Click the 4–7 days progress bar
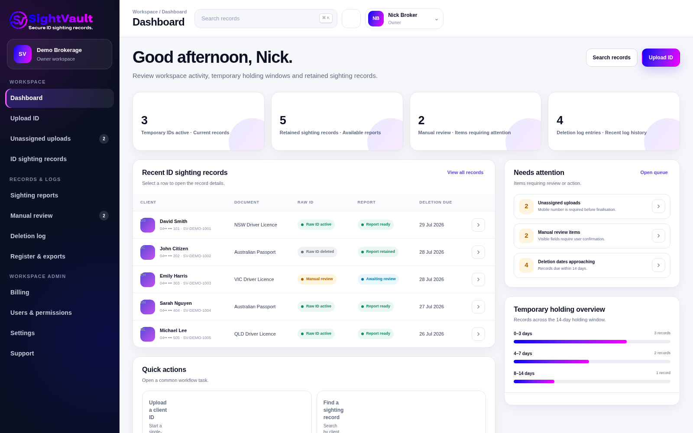This screenshot has width=693, height=433. [x=592, y=362]
